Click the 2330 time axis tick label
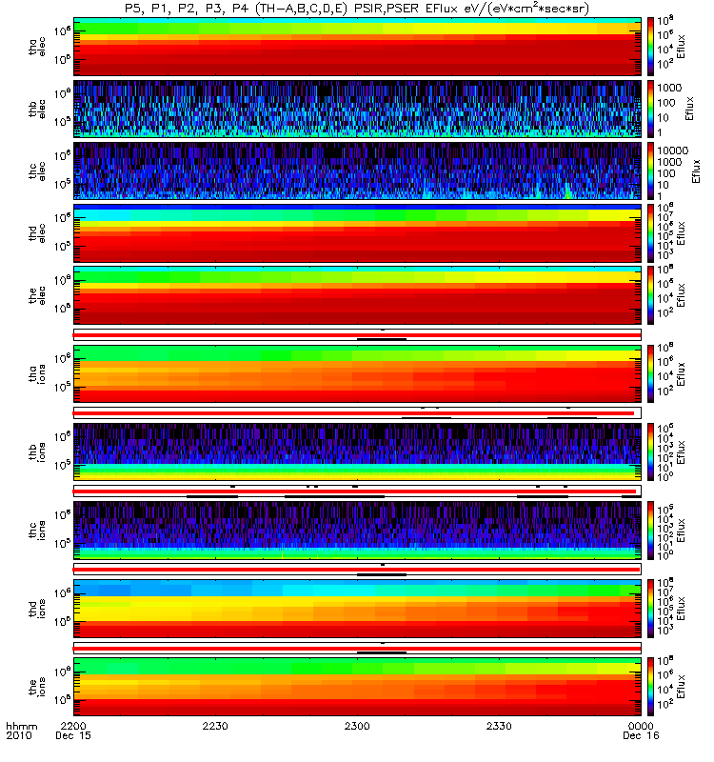The height and width of the screenshot is (762, 714). pyautogui.click(x=499, y=726)
